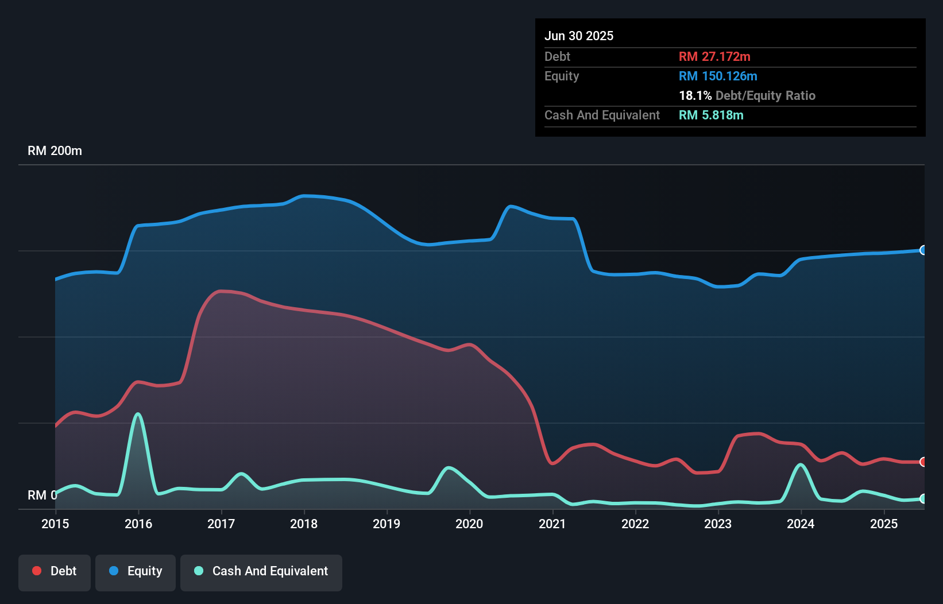Select the Debt endpoint marker on chart
Image resolution: width=943 pixels, height=604 pixels.
[922, 462]
